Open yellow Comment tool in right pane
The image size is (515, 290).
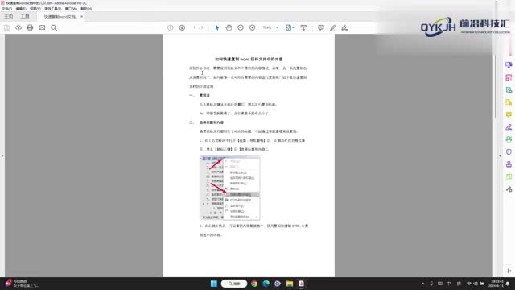point(509,114)
